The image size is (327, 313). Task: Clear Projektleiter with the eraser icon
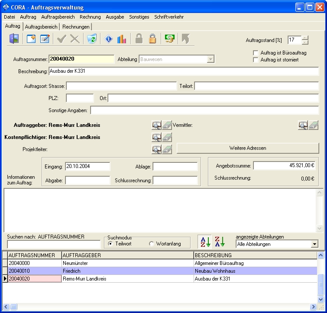[167, 149]
